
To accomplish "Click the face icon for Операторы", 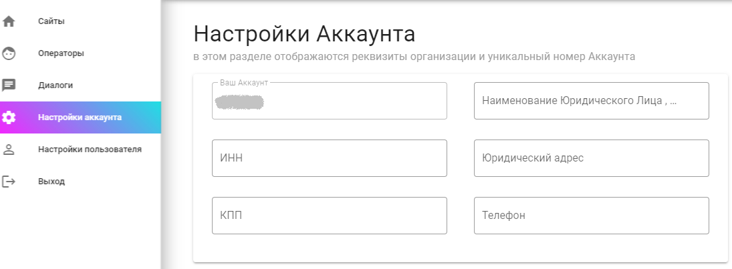I will click(9, 53).
